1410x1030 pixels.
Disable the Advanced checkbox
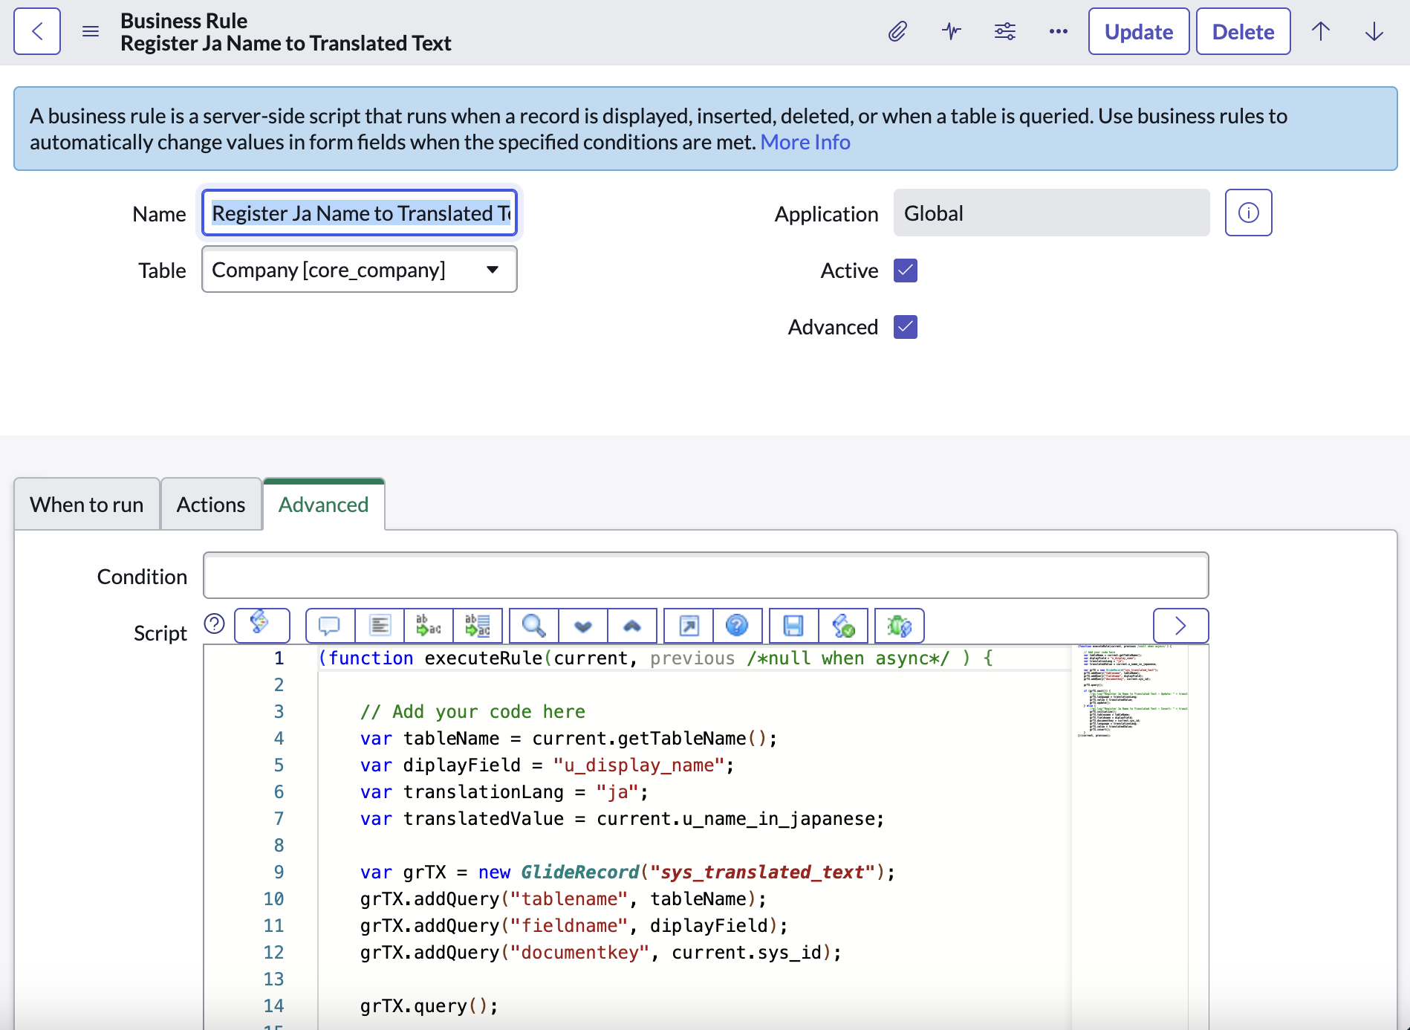[x=905, y=327]
